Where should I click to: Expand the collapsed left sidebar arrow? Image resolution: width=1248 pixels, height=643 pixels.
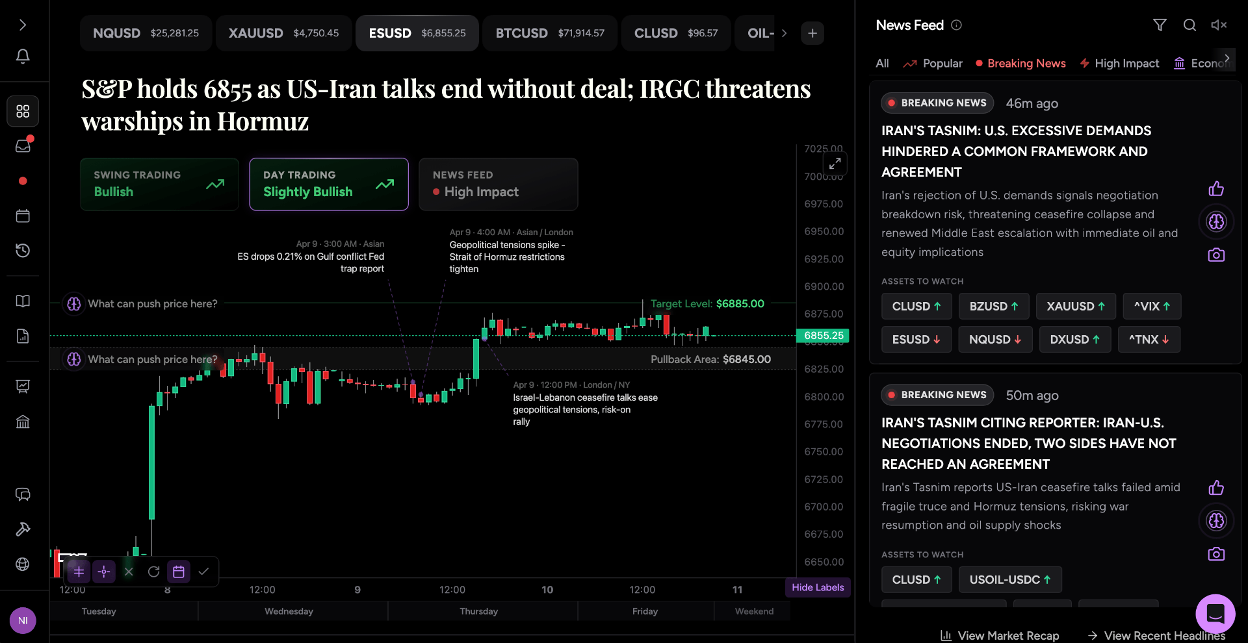pyautogui.click(x=23, y=24)
